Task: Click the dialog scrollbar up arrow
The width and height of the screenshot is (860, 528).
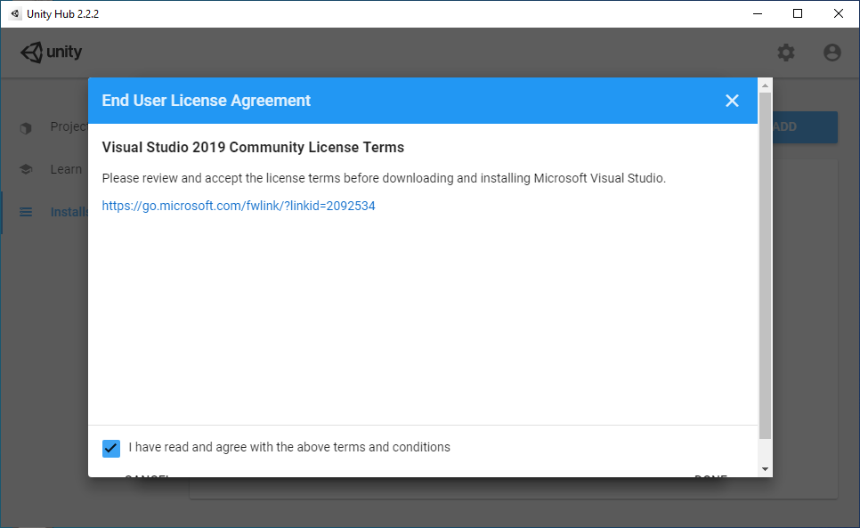Action: (765, 85)
